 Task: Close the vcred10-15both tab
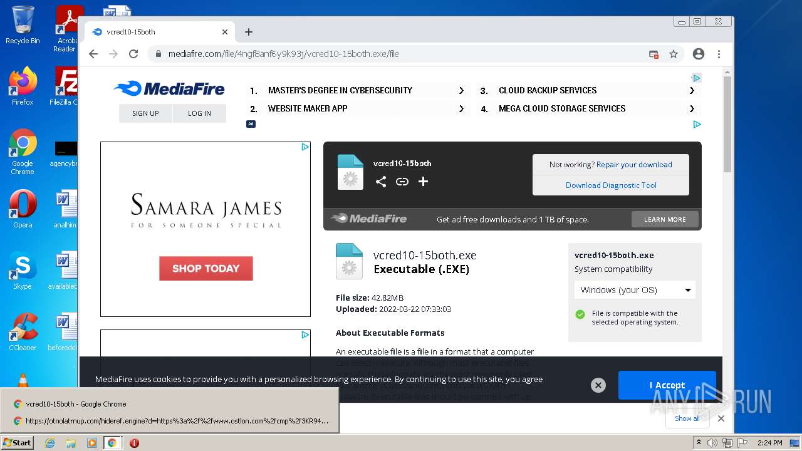pos(225,32)
